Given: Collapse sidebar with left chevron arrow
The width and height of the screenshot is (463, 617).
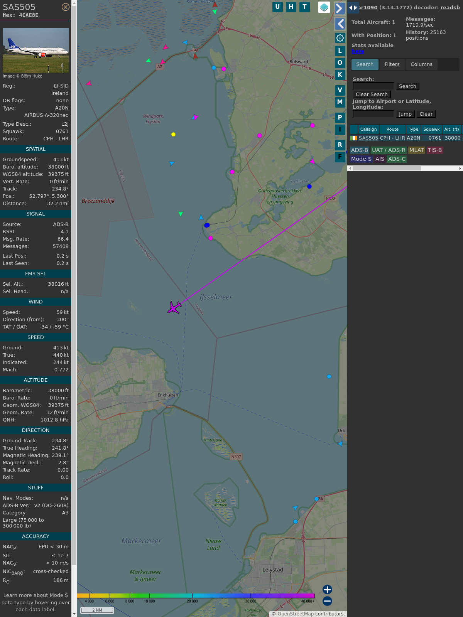Looking at the screenshot, I should [340, 24].
